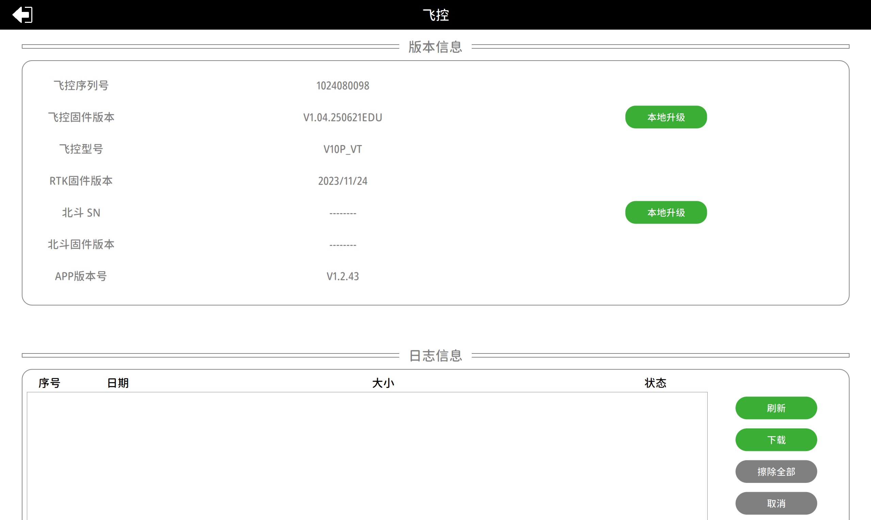Click the back exit arrow icon
Viewport: 871px width, 520px height.
[22, 15]
